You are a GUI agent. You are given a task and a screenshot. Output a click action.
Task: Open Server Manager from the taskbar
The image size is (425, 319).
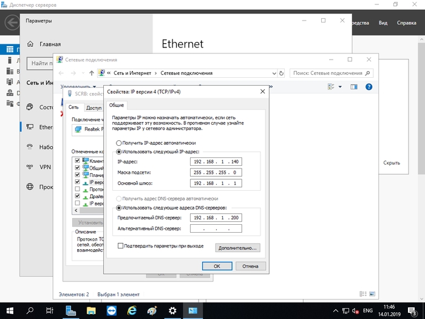coord(71,310)
